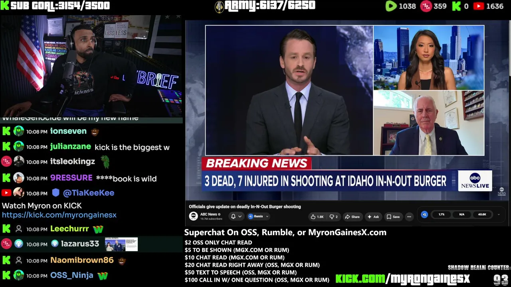Click the username 9RESSURE in chat

pyautogui.click(x=71, y=178)
